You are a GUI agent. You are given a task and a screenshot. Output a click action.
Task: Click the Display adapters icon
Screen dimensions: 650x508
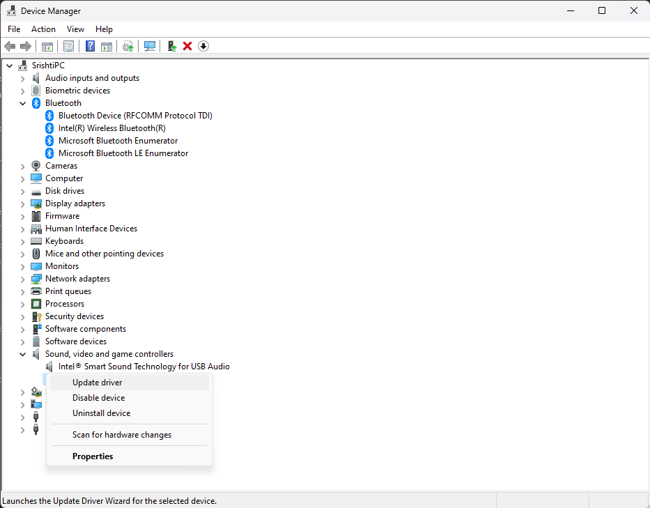click(36, 203)
